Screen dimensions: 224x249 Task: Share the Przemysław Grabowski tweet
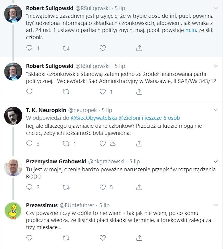tap(139, 187)
